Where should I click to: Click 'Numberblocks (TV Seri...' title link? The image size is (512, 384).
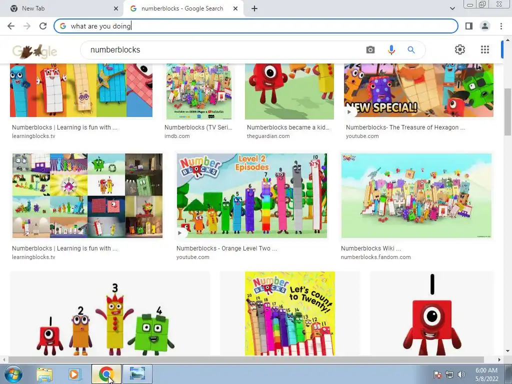198,127
